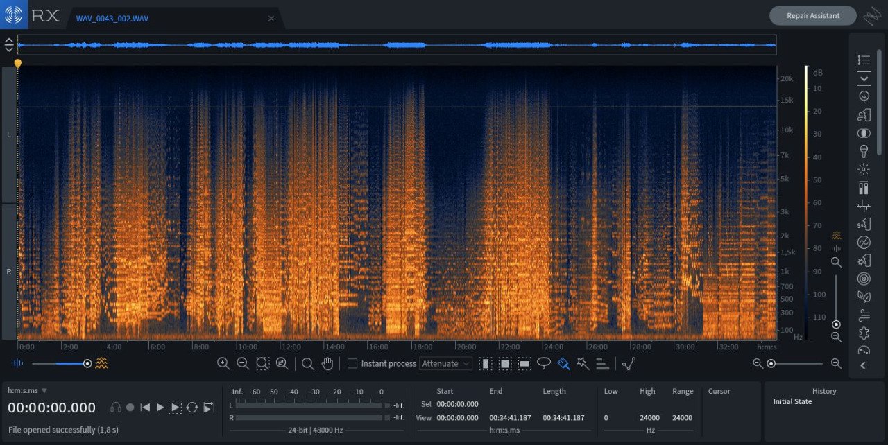This screenshot has width=888, height=445.
Task: Click the Repair Assistant button
Action: [812, 16]
